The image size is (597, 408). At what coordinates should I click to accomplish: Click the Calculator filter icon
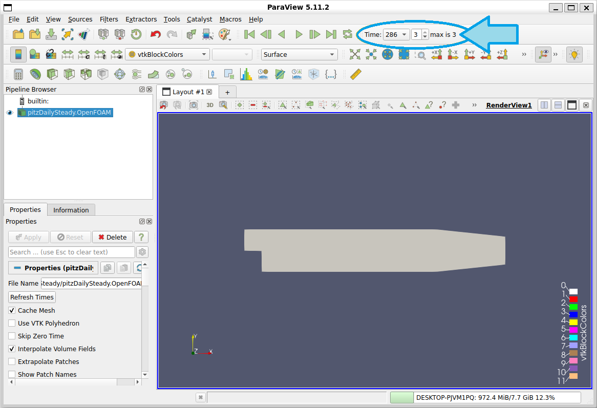tap(18, 74)
